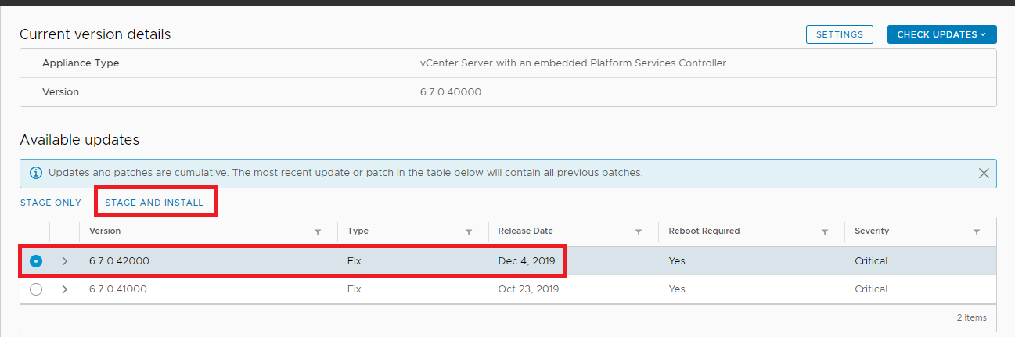Sort by the Reboot Required column header
This screenshot has height=337, width=1015.
704,231
